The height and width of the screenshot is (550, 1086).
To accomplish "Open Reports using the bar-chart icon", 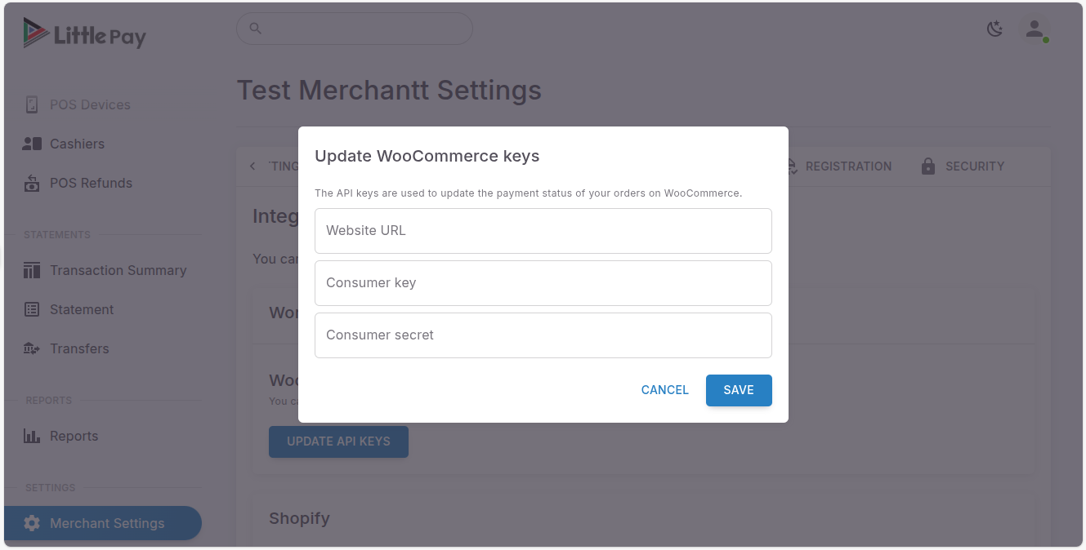I will pos(31,436).
